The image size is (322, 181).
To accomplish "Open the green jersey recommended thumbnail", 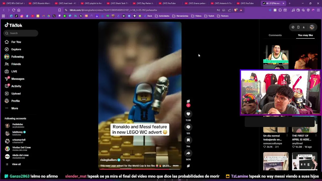I will coord(276,57).
